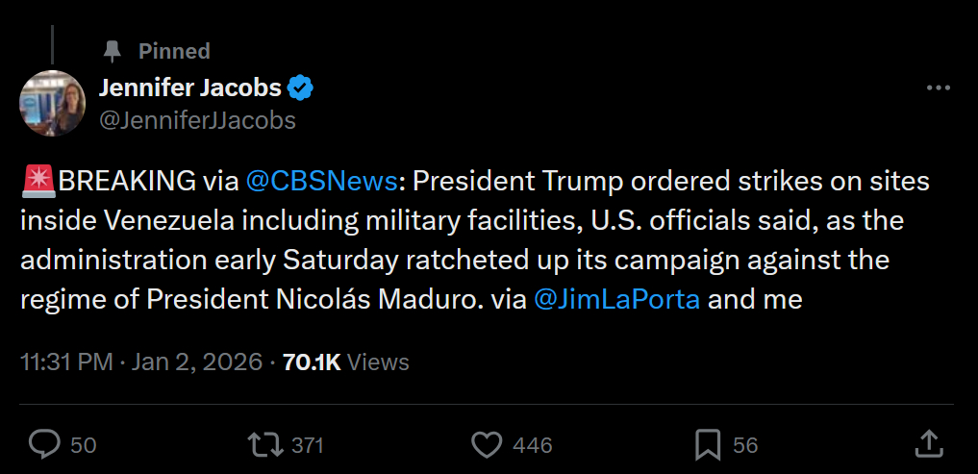Like the tweet with the heart icon

coord(489,445)
